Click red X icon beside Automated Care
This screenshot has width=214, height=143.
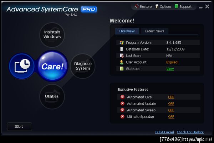pos(122,97)
